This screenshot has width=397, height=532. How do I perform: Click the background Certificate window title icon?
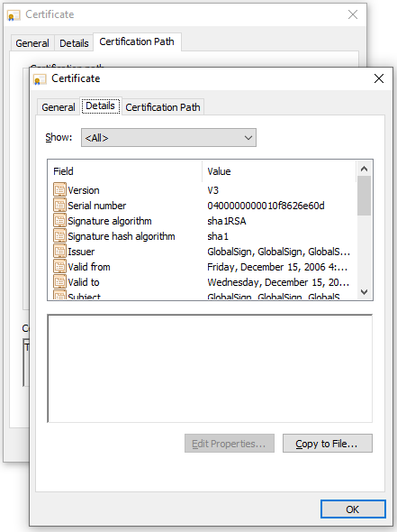tap(14, 15)
